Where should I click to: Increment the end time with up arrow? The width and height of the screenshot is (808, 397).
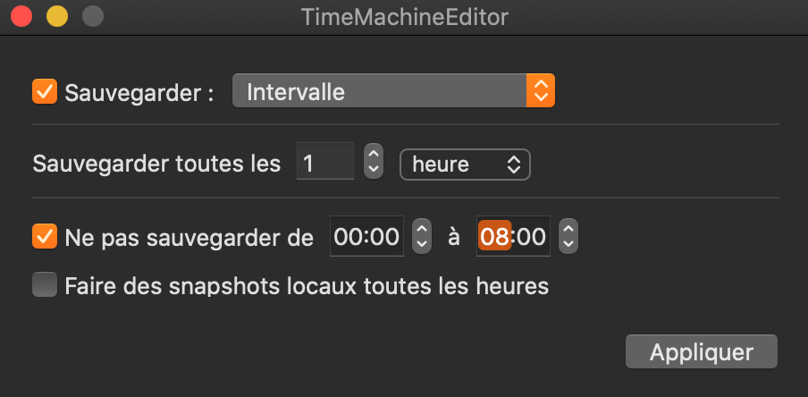pyautogui.click(x=568, y=229)
